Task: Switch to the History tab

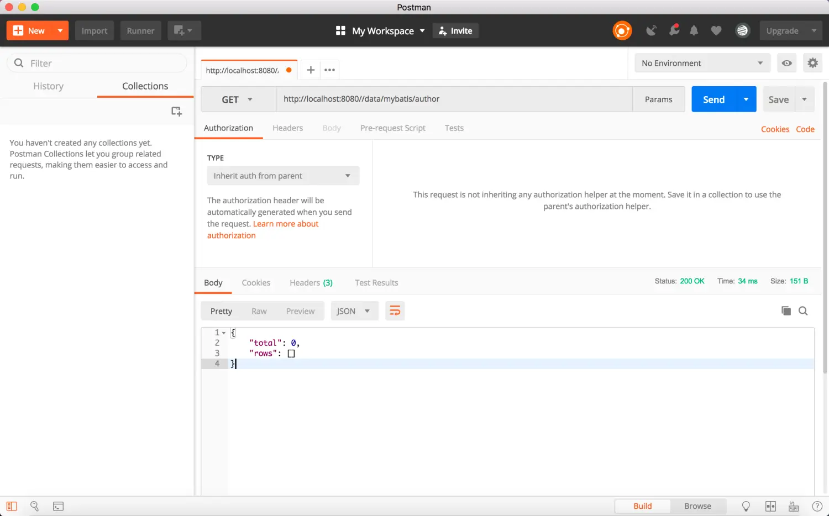Action: click(48, 86)
